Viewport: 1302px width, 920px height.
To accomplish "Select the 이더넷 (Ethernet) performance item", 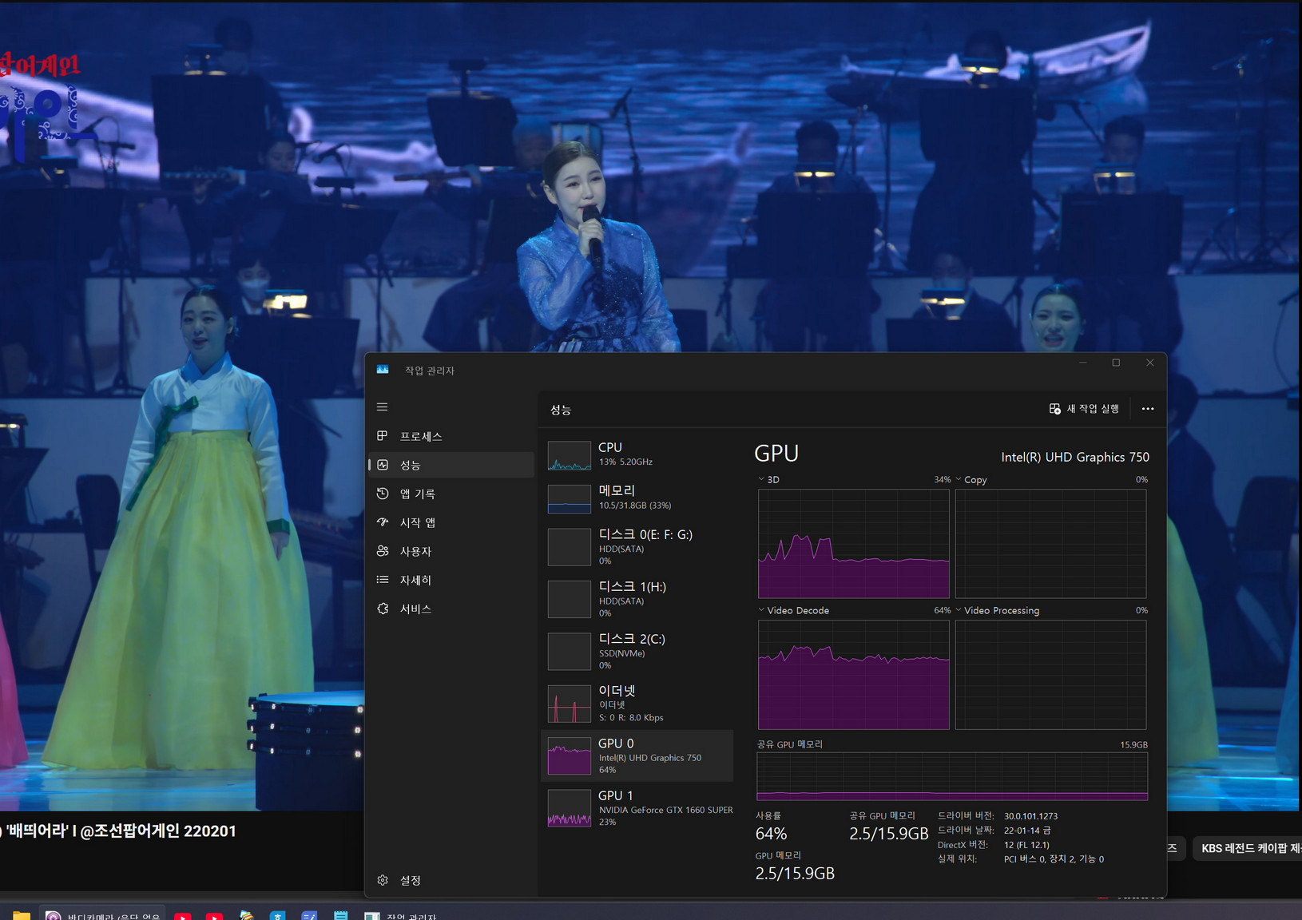I will point(637,704).
